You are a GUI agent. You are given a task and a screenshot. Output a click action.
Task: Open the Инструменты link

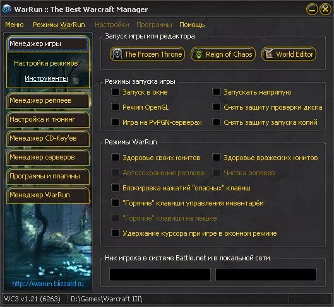(x=47, y=78)
